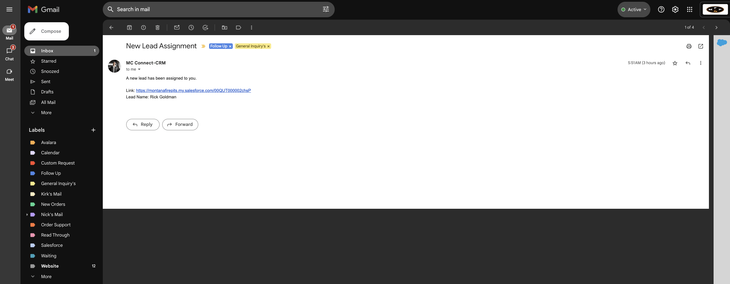Open the All Mail folder
This screenshot has height=284, width=730.
pyautogui.click(x=62, y=102)
